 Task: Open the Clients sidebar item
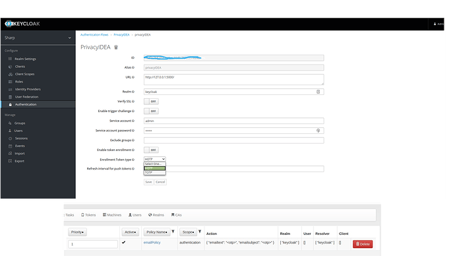pos(20,67)
